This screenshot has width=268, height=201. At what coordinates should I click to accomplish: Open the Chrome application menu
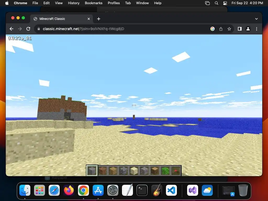click(20, 3)
